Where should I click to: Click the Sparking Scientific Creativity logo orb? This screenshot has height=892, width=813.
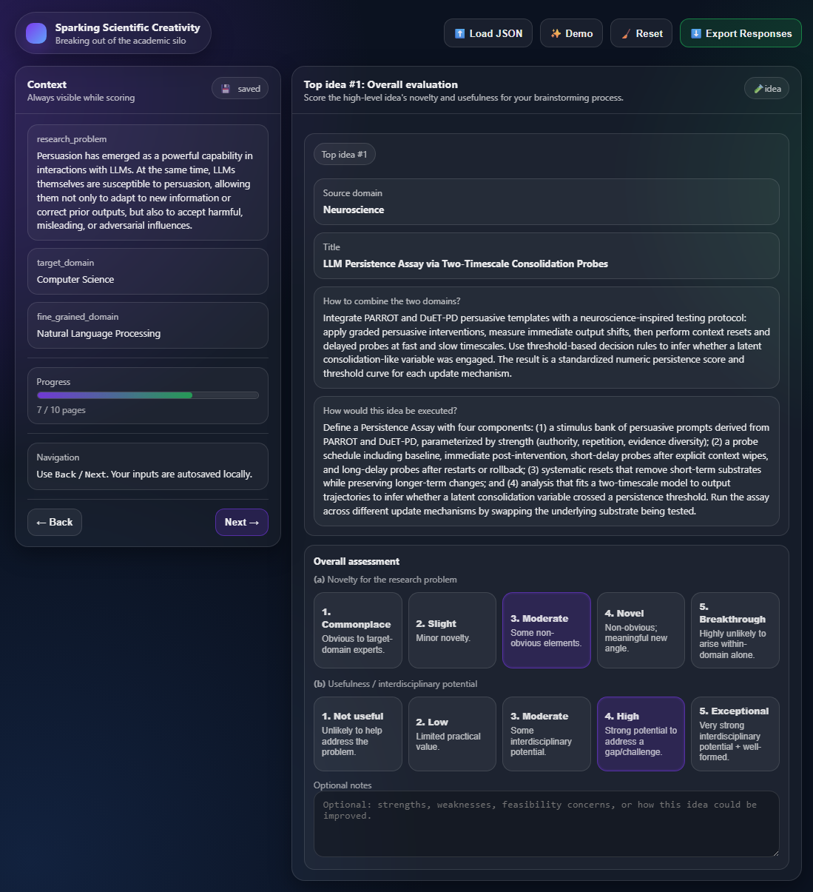[x=36, y=33]
